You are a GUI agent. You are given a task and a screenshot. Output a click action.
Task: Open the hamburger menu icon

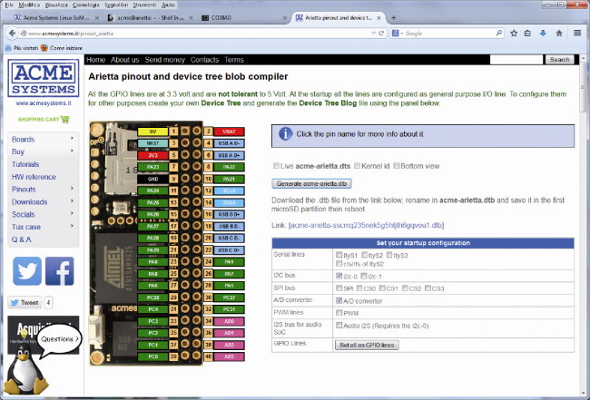pyautogui.click(x=577, y=33)
